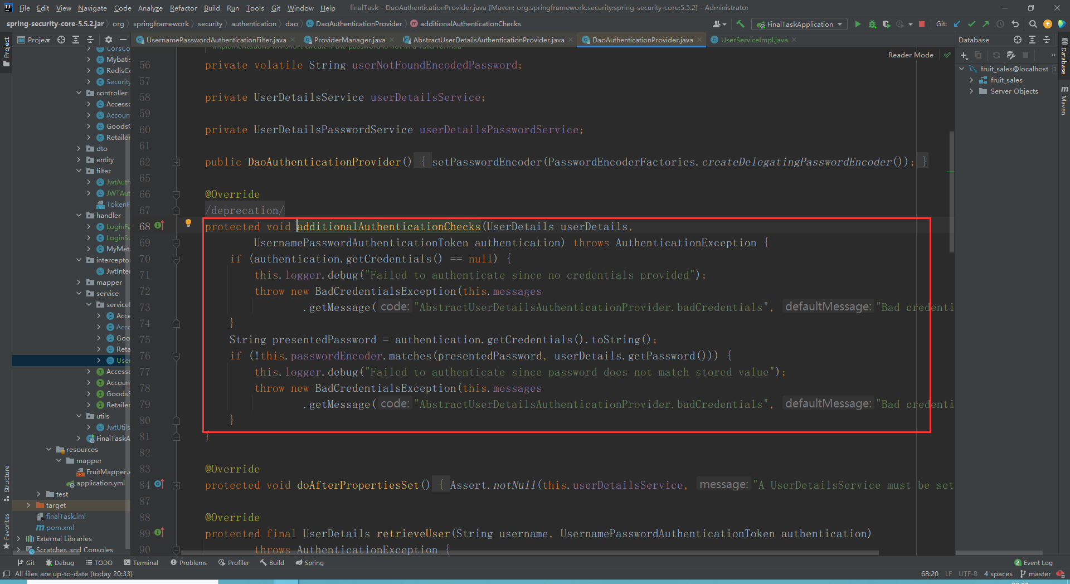
Task: Toggle the Favorites tool window
Action: (x=6, y=531)
